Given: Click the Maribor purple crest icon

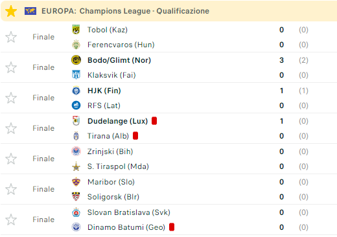Looking at the screenshot, I should [76, 182].
